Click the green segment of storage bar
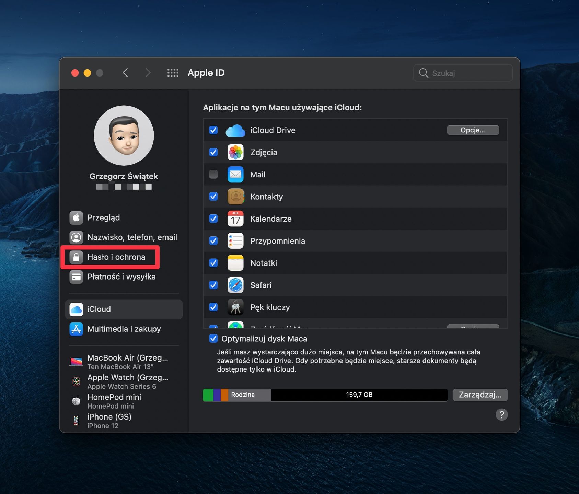Viewport: 579px width, 494px height. coord(208,395)
